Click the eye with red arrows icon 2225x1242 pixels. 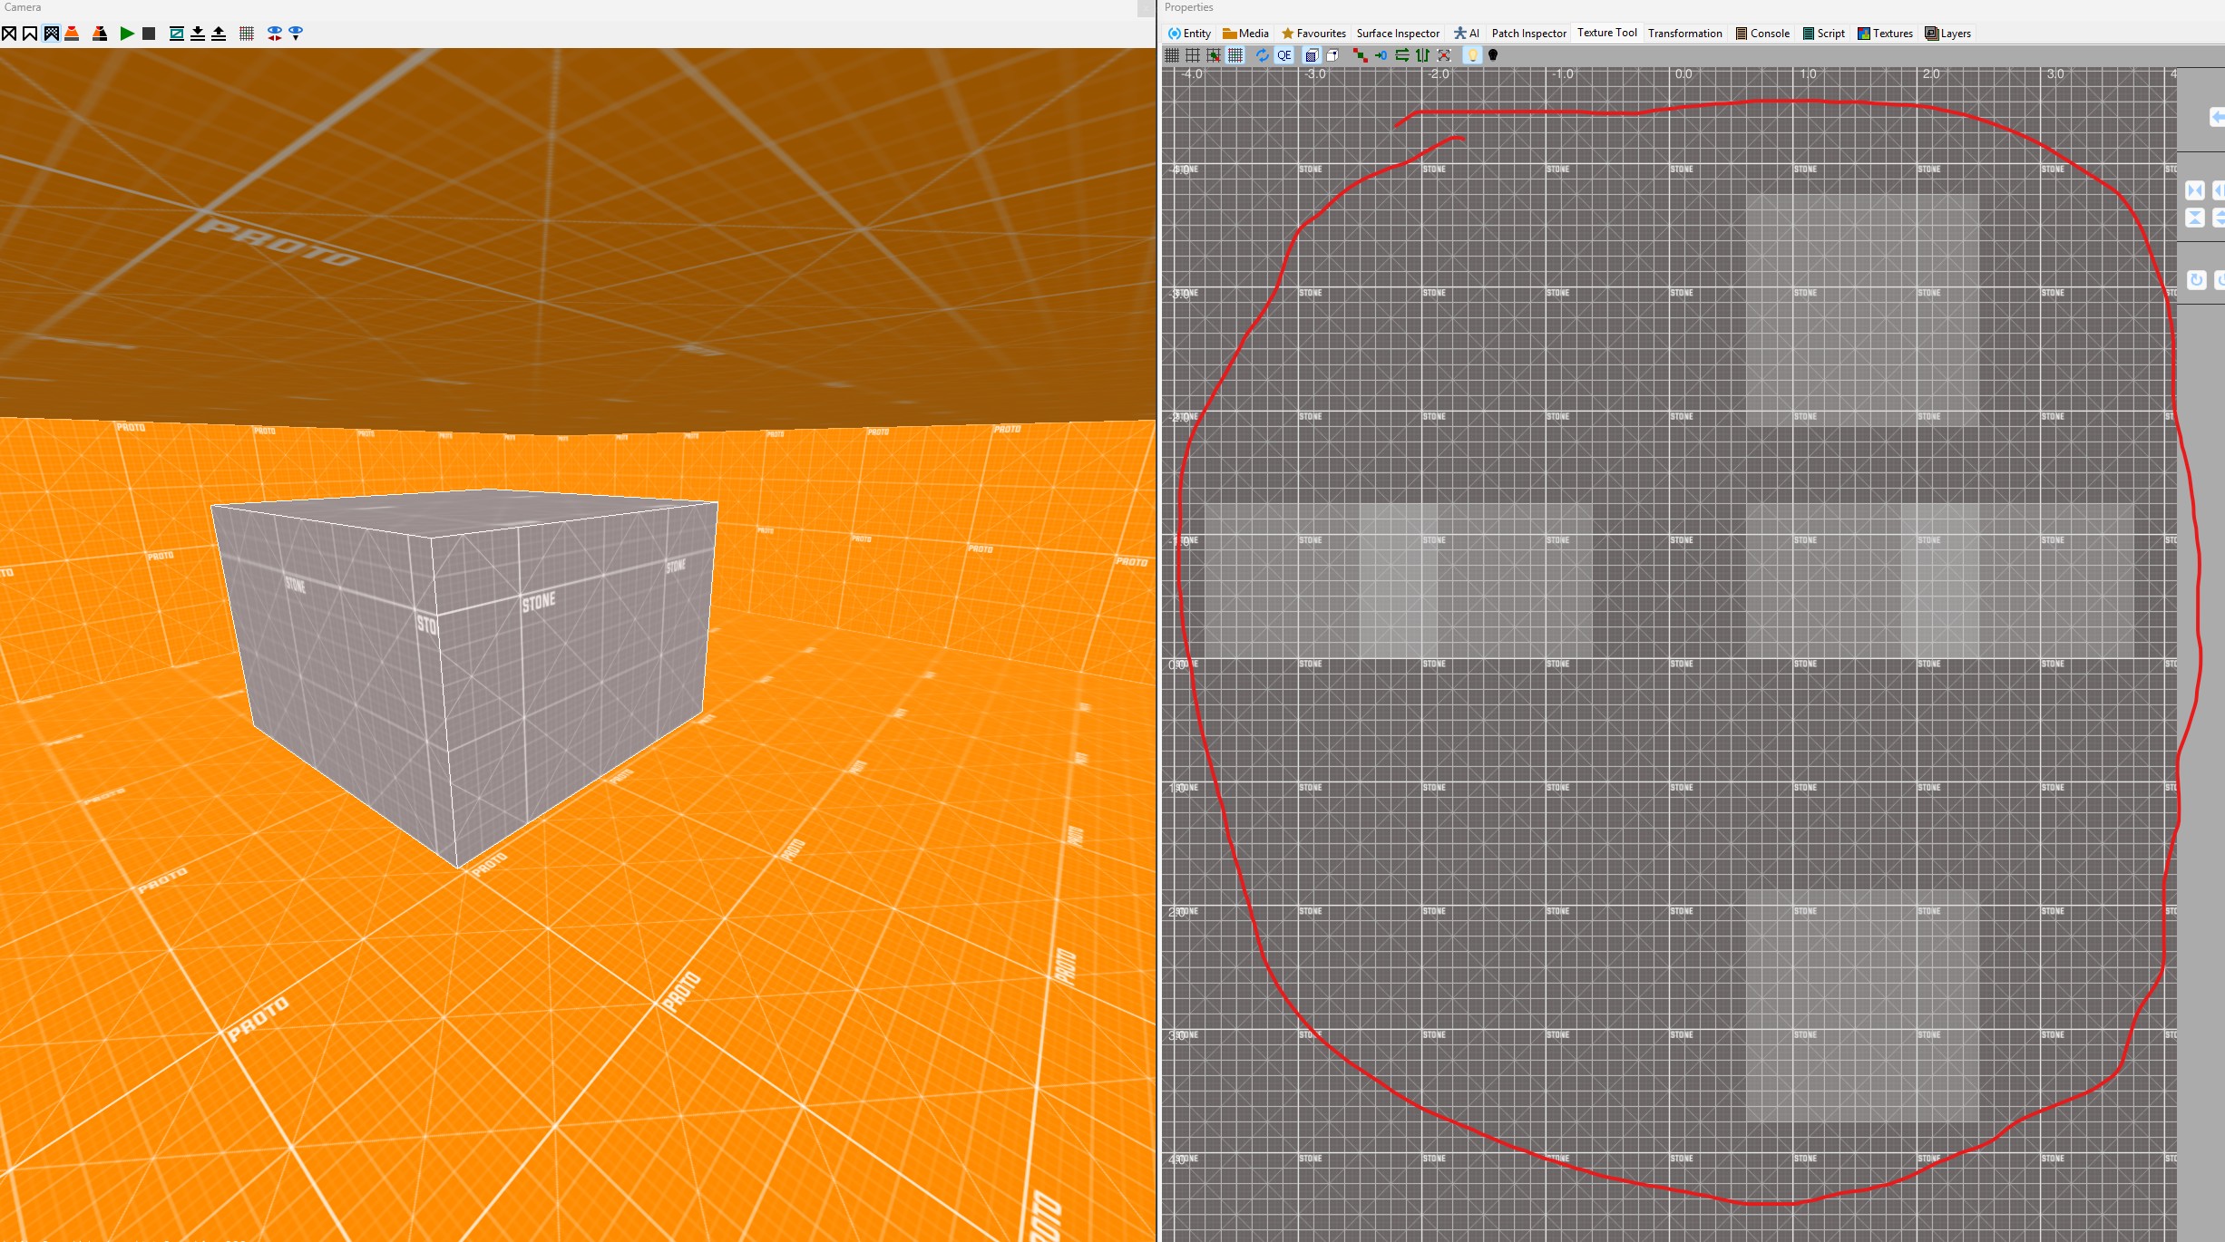click(x=274, y=34)
